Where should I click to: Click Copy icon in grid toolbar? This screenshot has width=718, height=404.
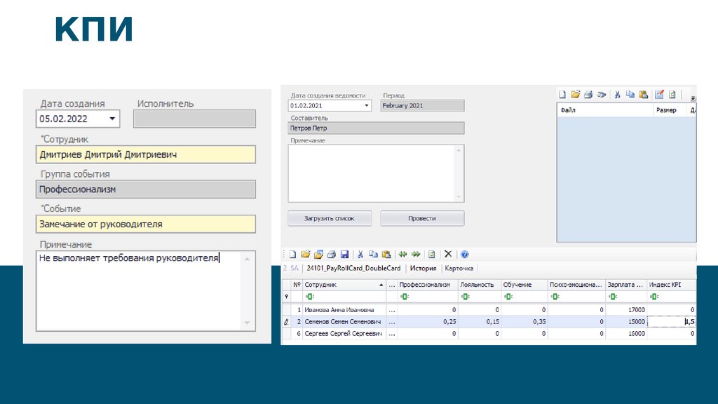(373, 254)
